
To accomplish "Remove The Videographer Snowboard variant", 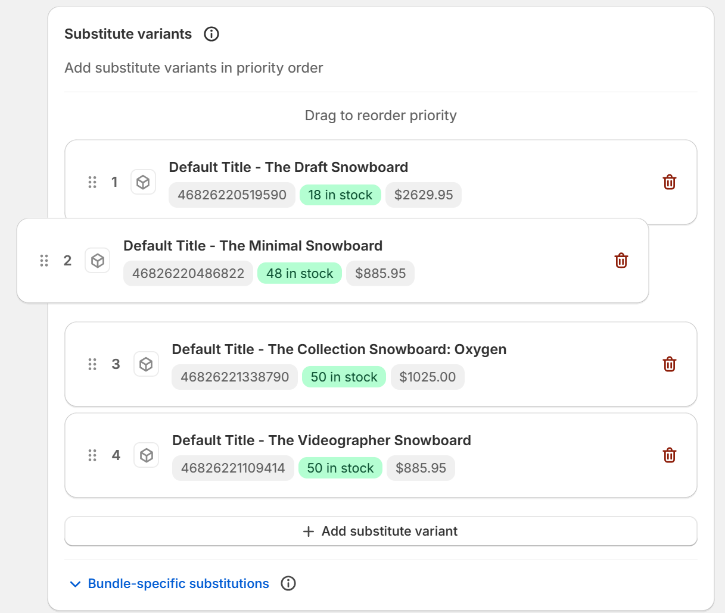I will (x=669, y=455).
